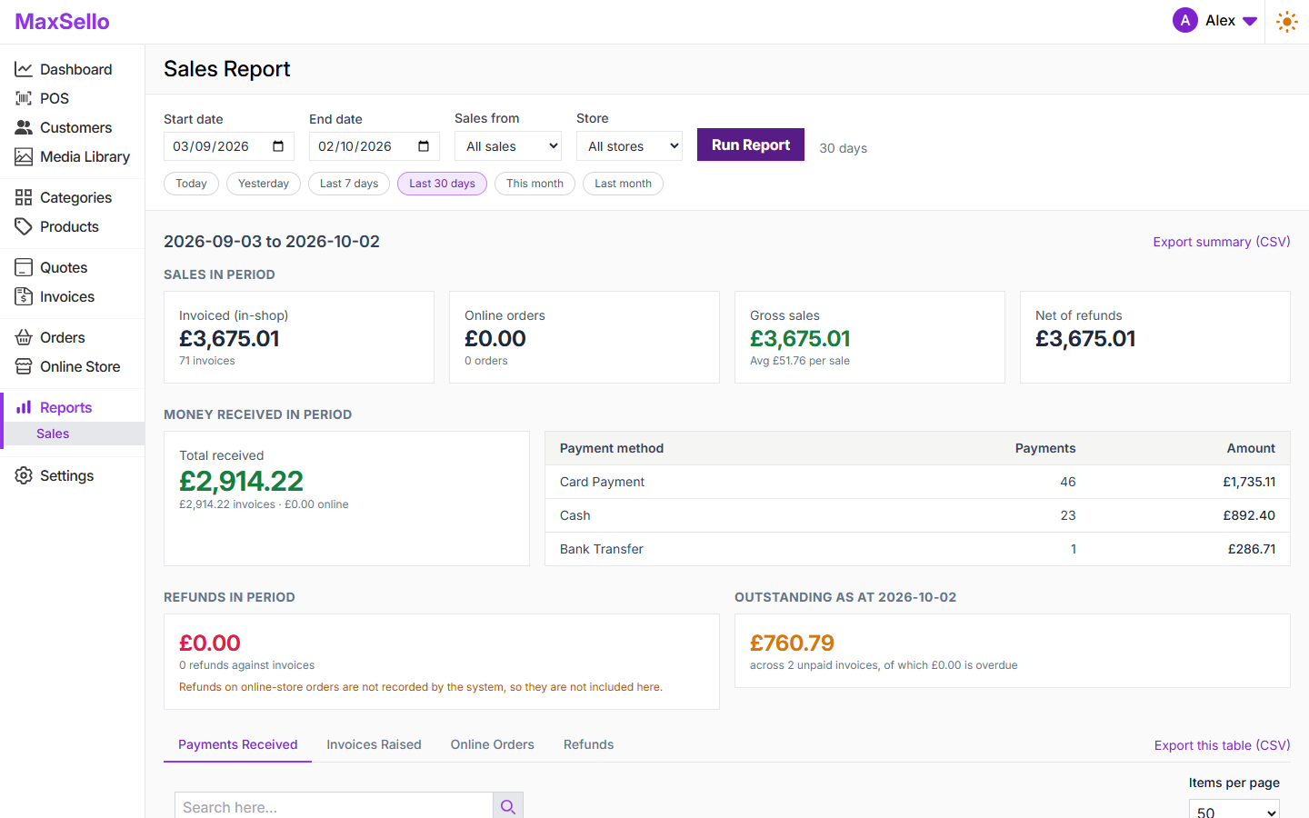This screenshot has height=818, width=1309.
Task: Click the POS barcode icon
Action: pyautogui.click(x=24, y=98)
